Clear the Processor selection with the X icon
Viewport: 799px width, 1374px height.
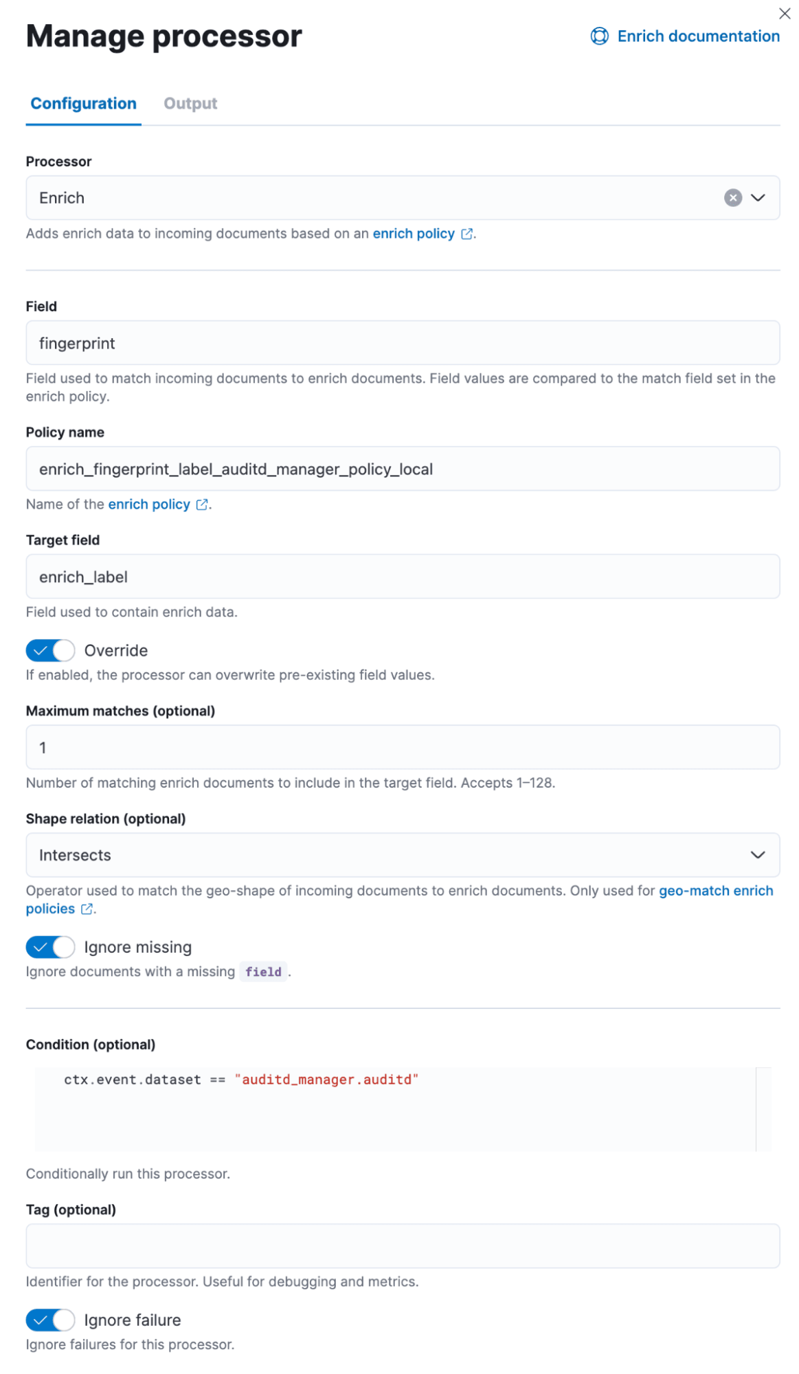pyautogui.click(x=733, y=198)
